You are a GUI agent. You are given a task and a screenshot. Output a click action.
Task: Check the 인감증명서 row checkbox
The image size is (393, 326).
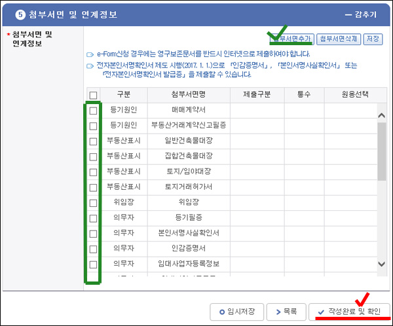(93, 249)
